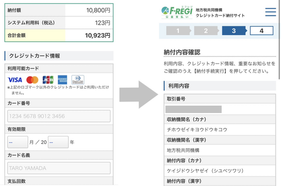Click the JCB card logo
This screenshot has height=186, width=281.
pyautogui.click(x=48, y=80)
